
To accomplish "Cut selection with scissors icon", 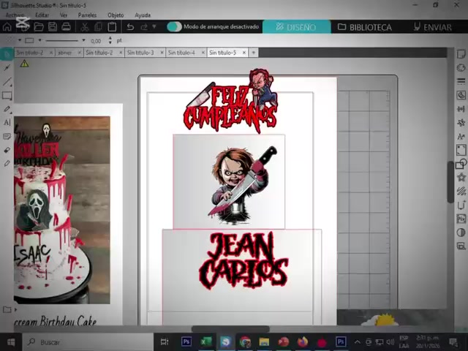I will coord(85,27).
